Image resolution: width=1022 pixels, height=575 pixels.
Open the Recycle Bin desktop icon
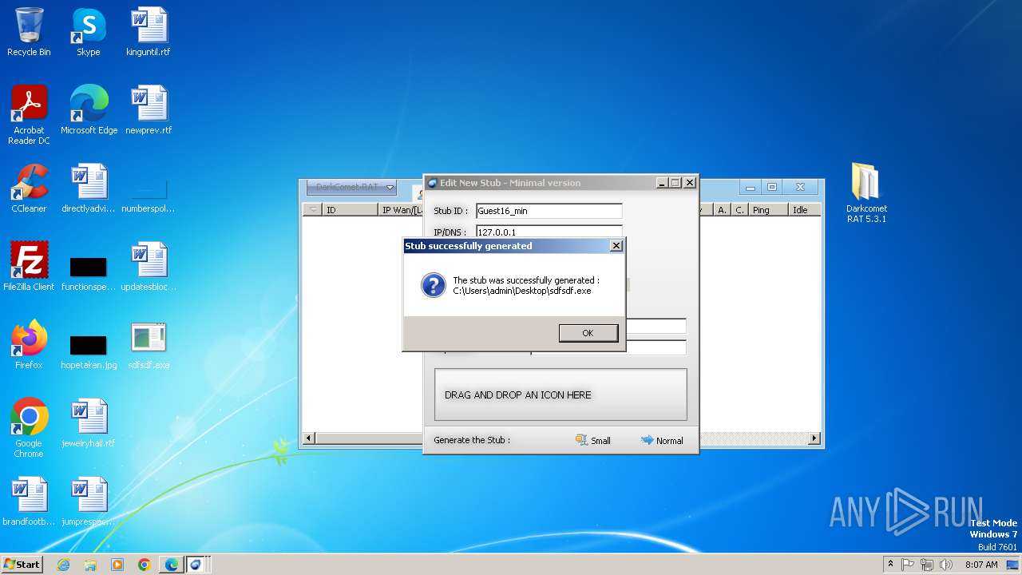[29, 32]
